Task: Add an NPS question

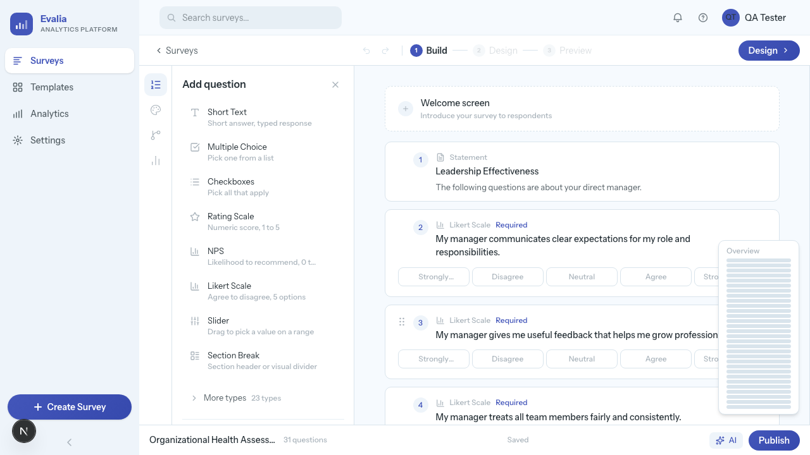Action: [x=263, y=256]
